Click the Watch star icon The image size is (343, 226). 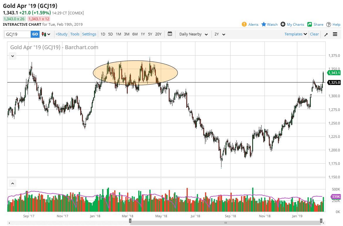264,24
